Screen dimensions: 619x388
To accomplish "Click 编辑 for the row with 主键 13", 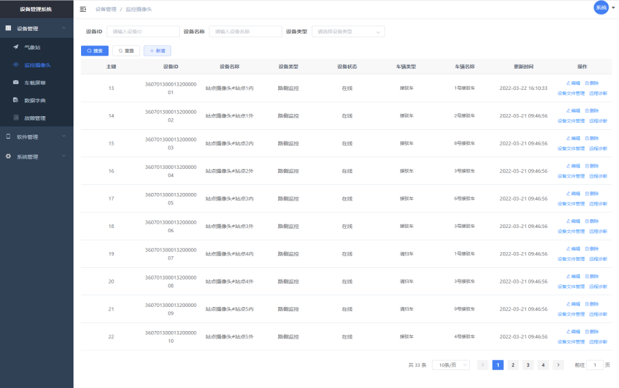I will point(573,83).
